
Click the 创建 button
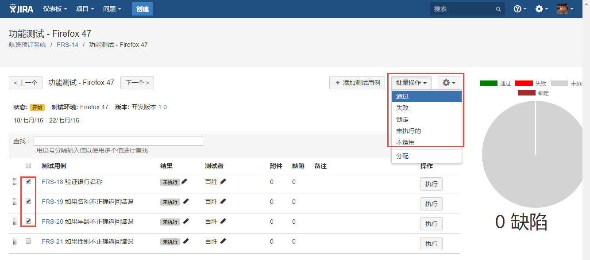click(143, 9)
